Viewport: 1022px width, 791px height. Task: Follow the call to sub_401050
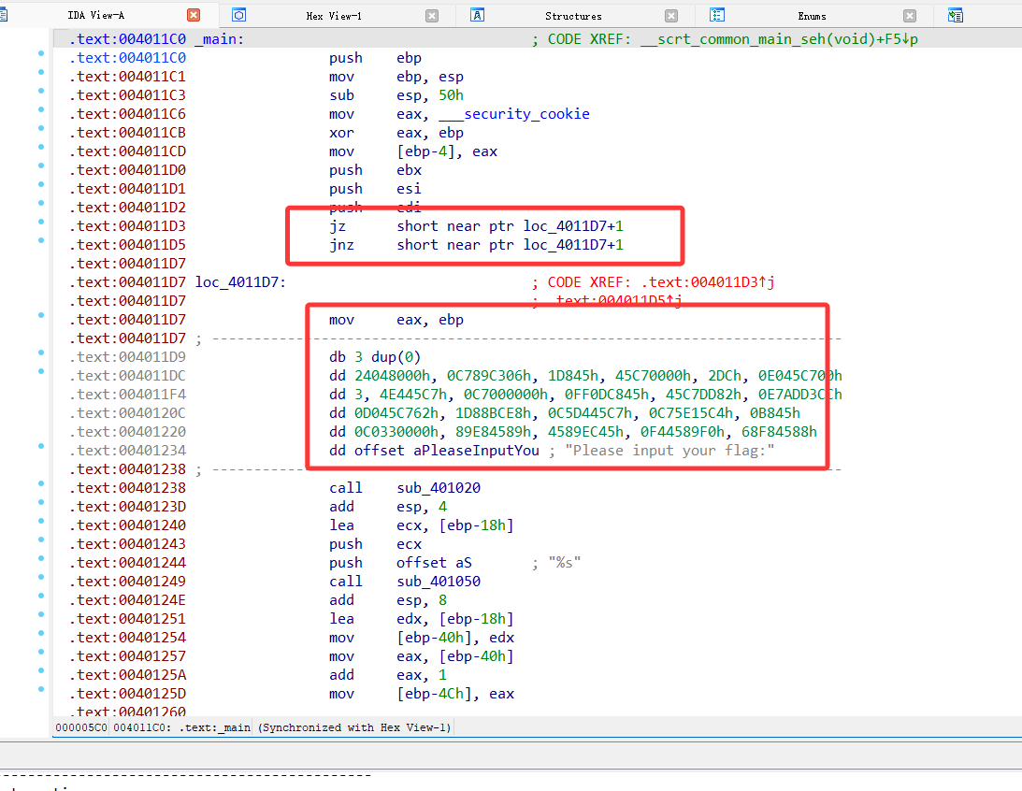coord(438,582)
